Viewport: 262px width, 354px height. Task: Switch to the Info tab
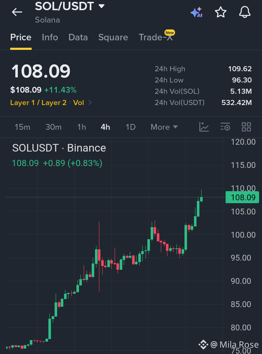point(50,37)
